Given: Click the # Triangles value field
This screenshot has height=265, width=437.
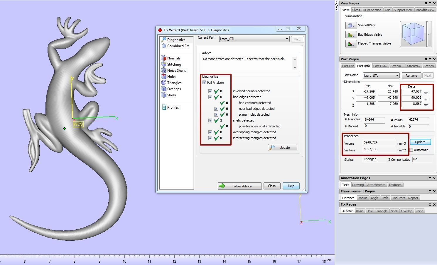Looking at the screenshot, I should coord(374,120).
